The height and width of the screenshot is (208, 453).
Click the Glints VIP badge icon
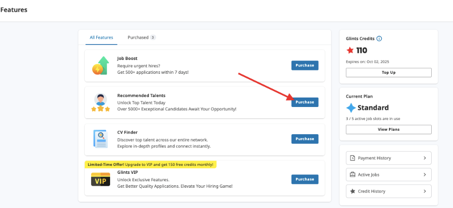pyautogui.click(x=101, y=179)
